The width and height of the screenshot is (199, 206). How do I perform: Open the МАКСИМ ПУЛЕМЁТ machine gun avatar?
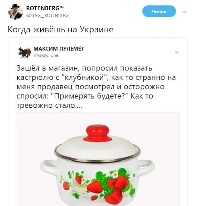[24, 52]
